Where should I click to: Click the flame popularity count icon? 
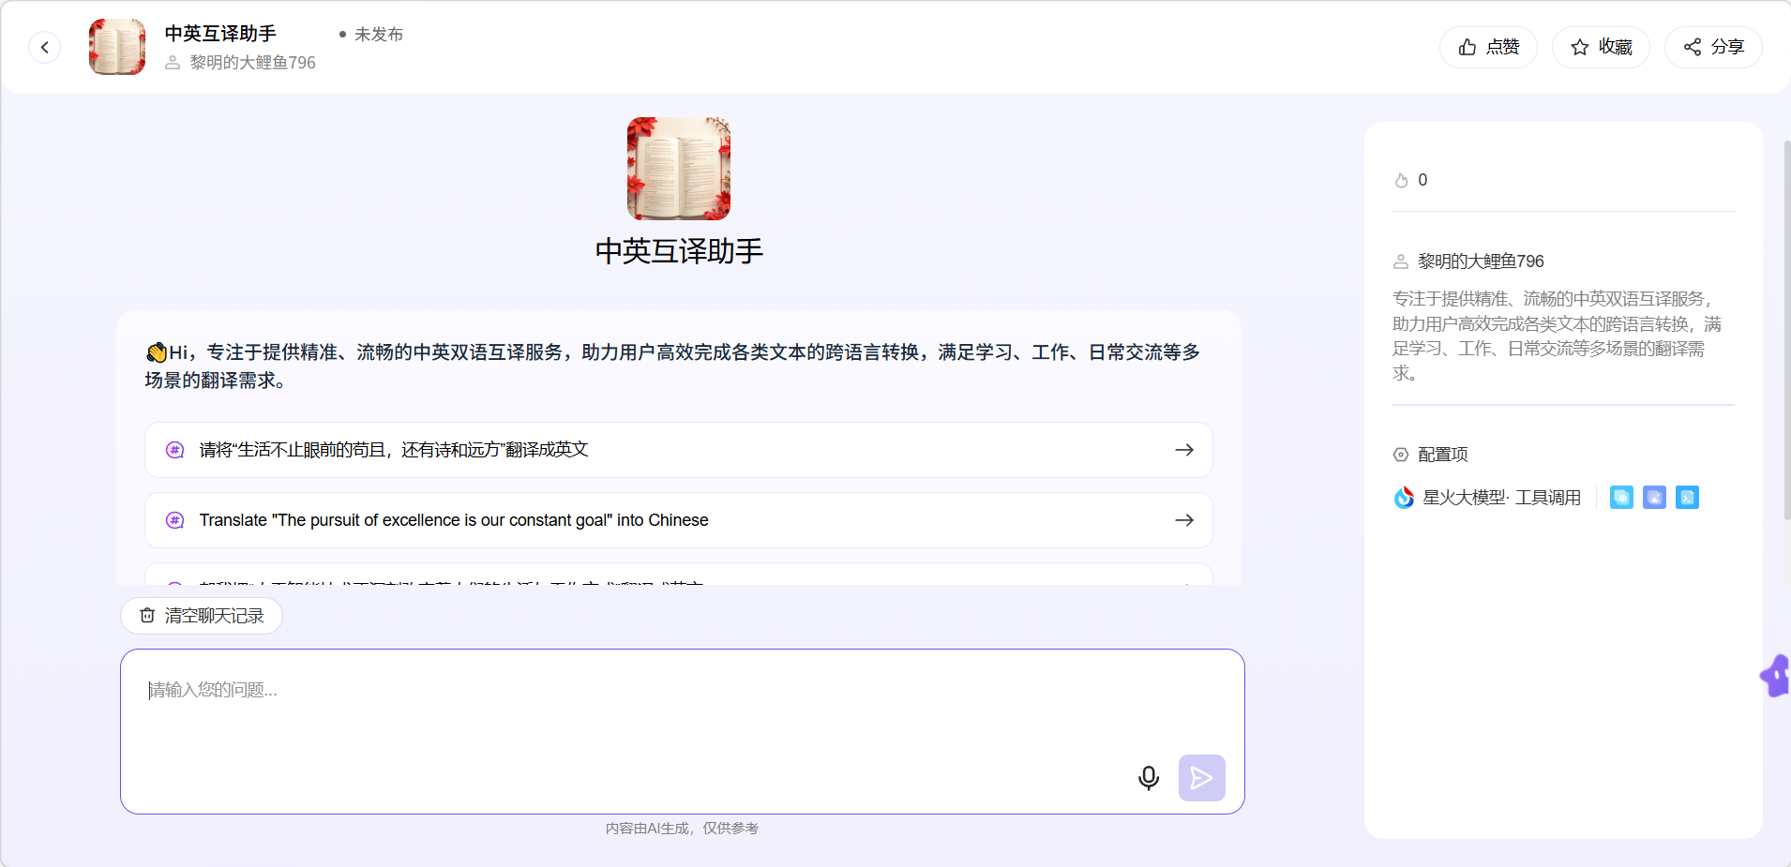(x=1402, y=181)
